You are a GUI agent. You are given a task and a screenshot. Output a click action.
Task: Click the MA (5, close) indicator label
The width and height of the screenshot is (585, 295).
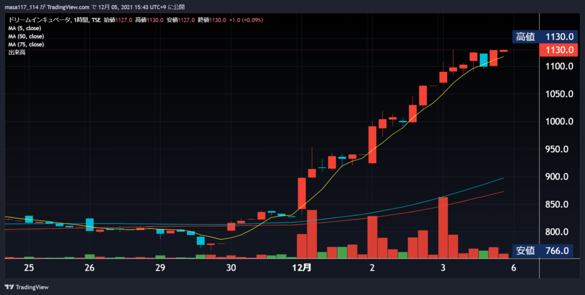25,29
